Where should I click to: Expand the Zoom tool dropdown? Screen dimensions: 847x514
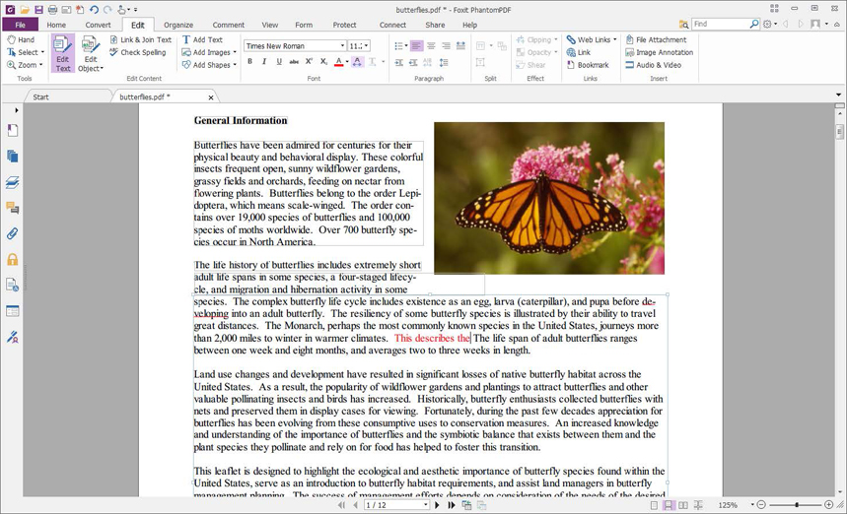[40, 65]
